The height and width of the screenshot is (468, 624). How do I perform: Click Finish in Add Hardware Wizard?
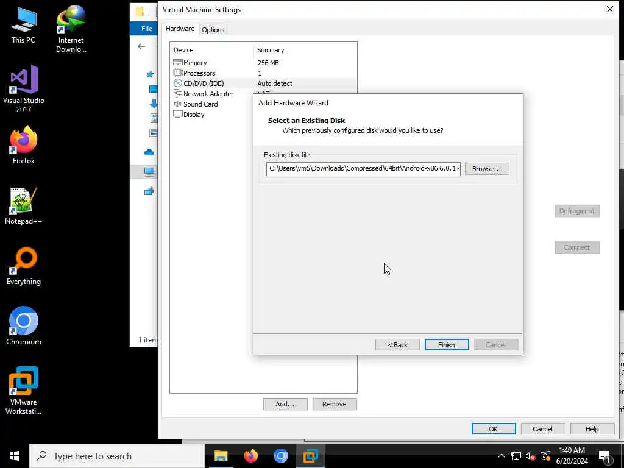click(x=447, y=345)
